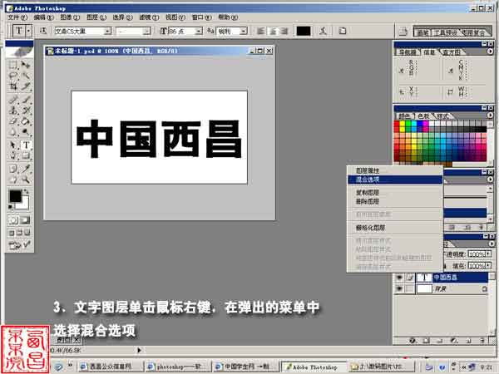This screenshot has height=374, width=499.
Task: Left-align the text
Action: coord(260,32)
